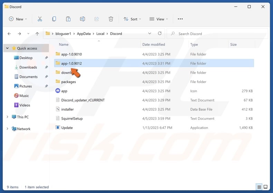The image size is (273, 193).
Task: Click the Cut scissors icon
Action: coord(40,19)
